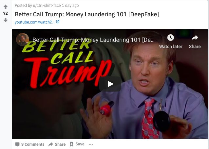209x149 pixels.
Task: Open the youtube.com/watch link
Action: 34,22
